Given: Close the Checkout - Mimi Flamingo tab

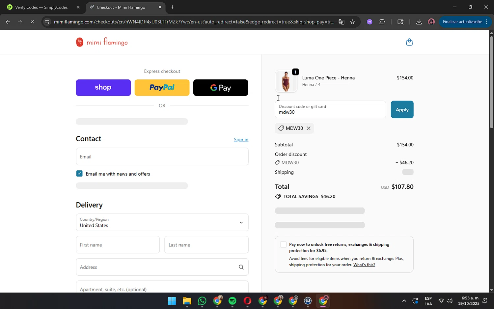Looking at the screenshot, I should (x=160, y=7).
